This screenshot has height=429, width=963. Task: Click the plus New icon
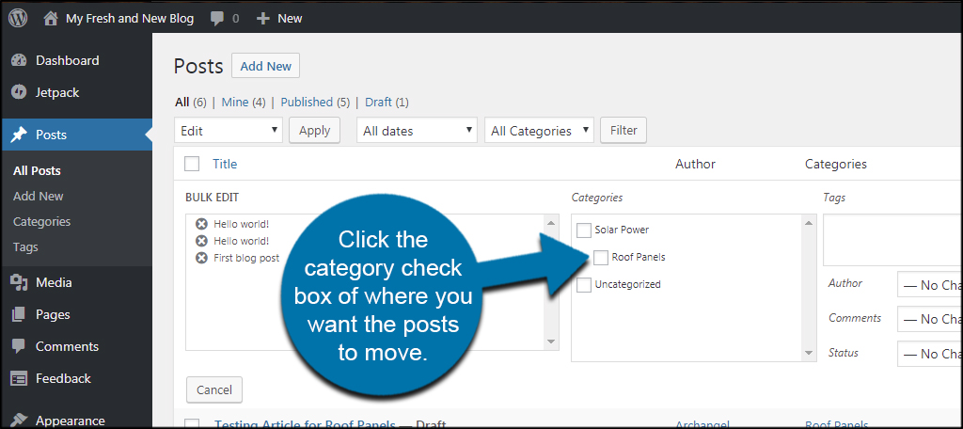click(x=263, y=19)
